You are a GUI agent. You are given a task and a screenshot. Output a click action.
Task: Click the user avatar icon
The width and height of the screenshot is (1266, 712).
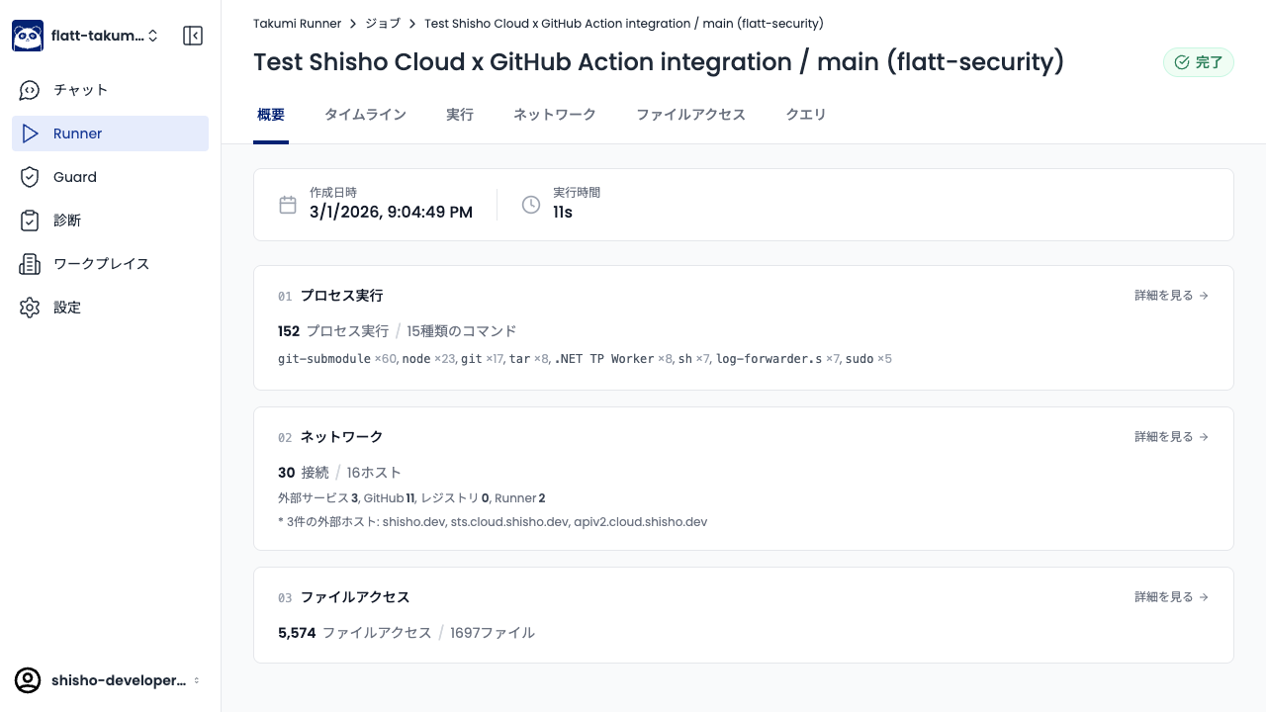[28, 680]
